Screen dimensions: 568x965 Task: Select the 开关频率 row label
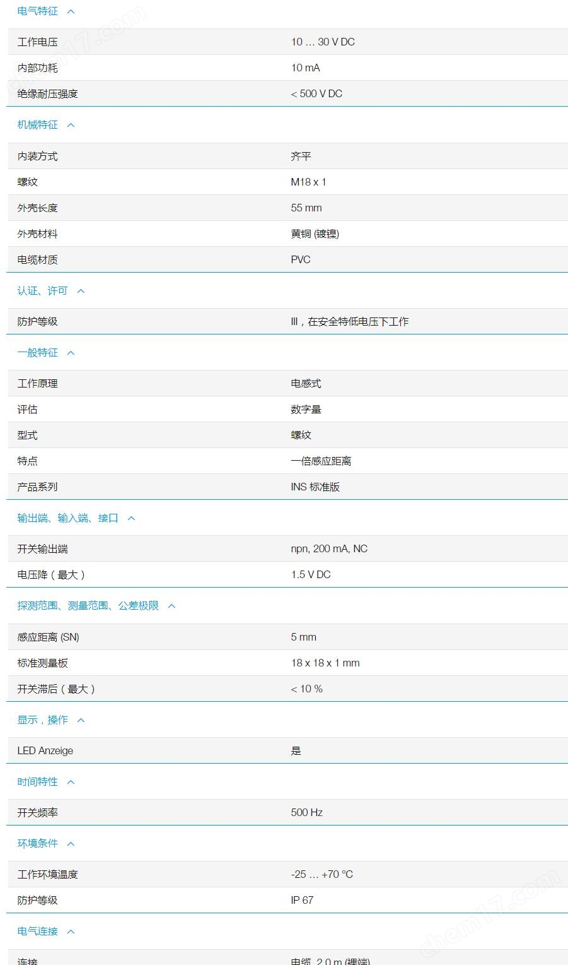point(38,813)
